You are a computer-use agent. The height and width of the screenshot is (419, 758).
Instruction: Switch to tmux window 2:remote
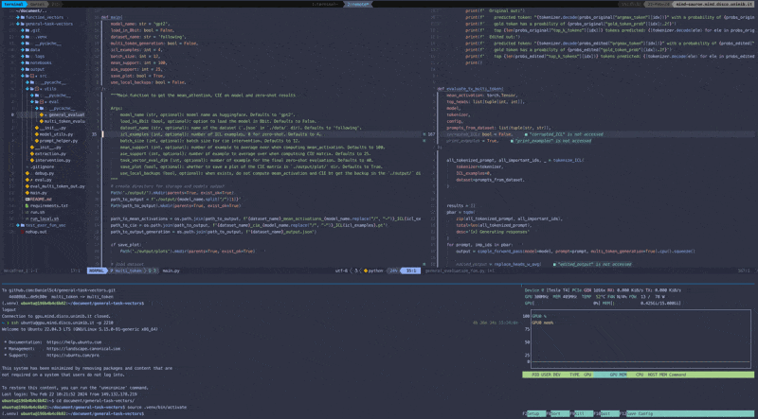pos(358,4)
